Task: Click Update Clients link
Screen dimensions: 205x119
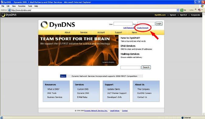Action: click(114, 89)
